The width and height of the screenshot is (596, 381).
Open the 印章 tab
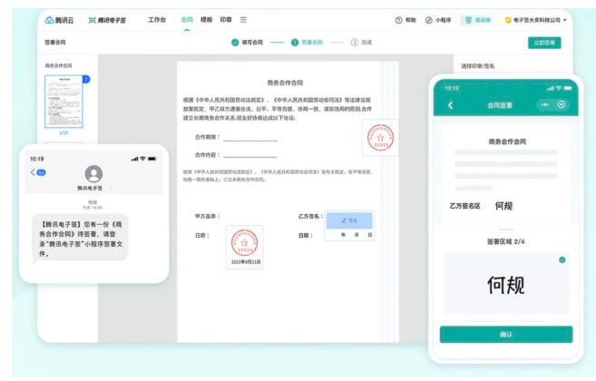[x=226, y=20]
